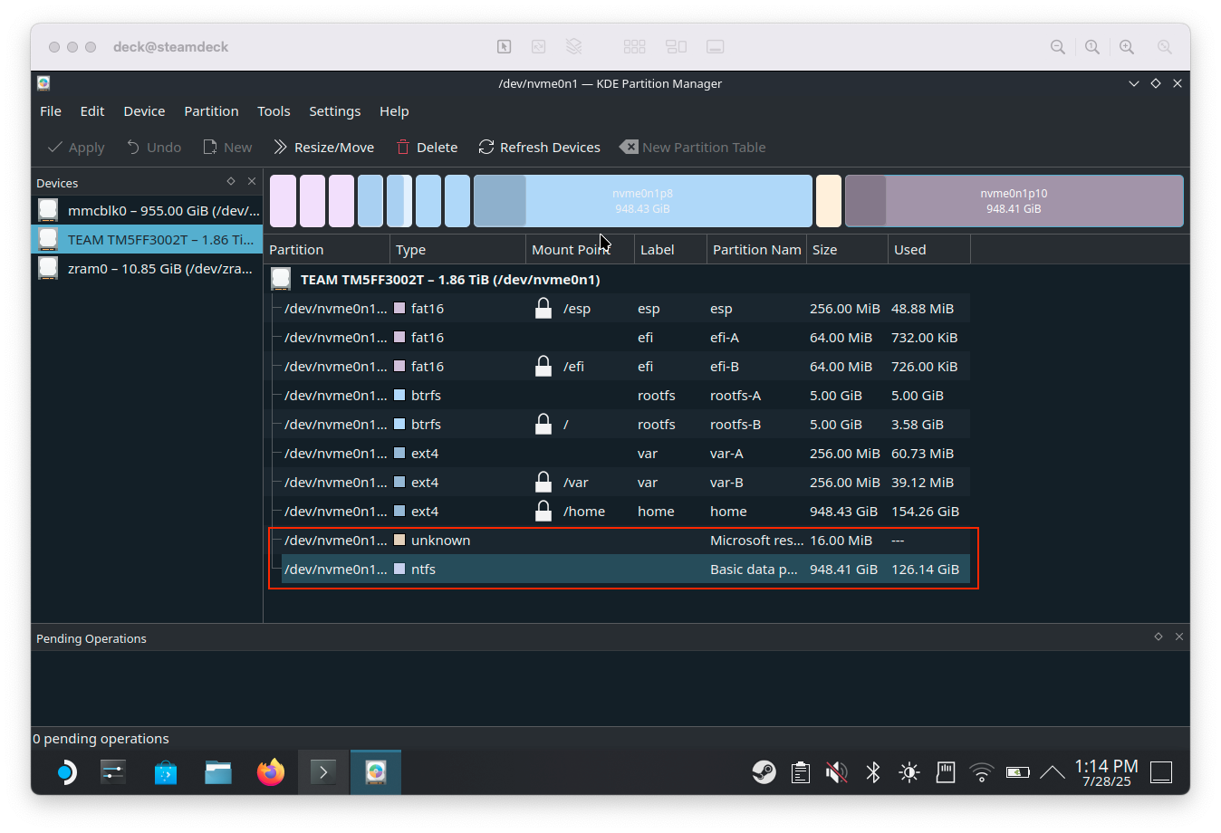Click Refresh Devices in the toolbar

pos(539,147)
